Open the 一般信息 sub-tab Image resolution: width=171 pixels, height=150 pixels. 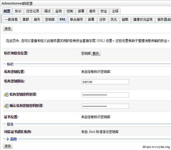pyautogui.click(x=11, y=20)
